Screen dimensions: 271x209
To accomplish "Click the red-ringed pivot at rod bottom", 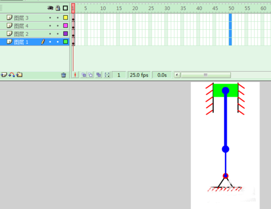I will coord(225,176).
